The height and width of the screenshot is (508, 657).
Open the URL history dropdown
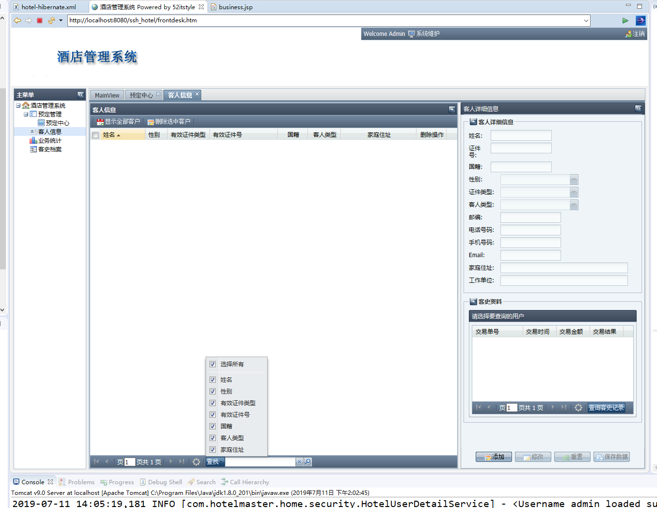coord(586,20)
